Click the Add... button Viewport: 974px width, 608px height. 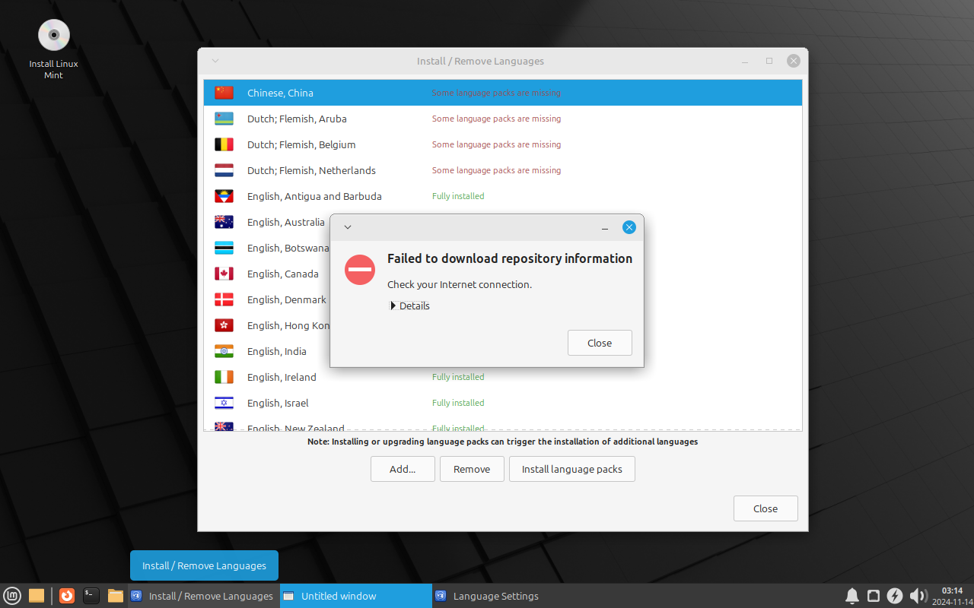[403, 469]
